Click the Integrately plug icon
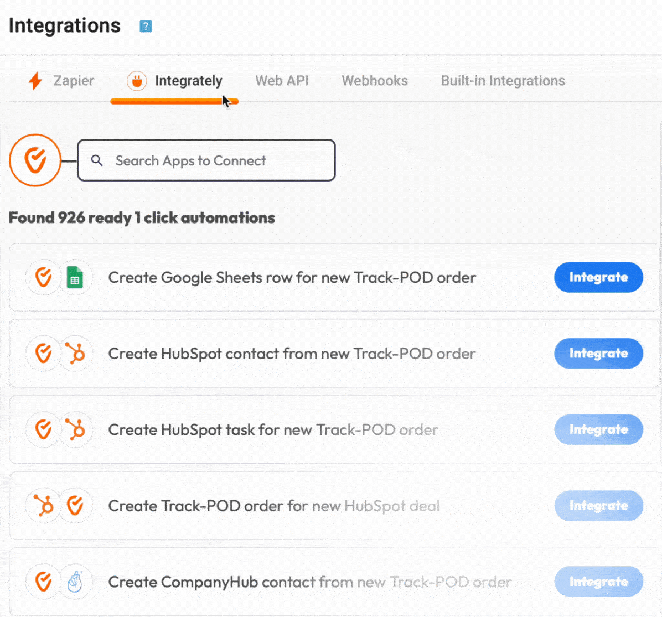Image resolution: width=662 pixels, height=617 pixels. [137, 81]
